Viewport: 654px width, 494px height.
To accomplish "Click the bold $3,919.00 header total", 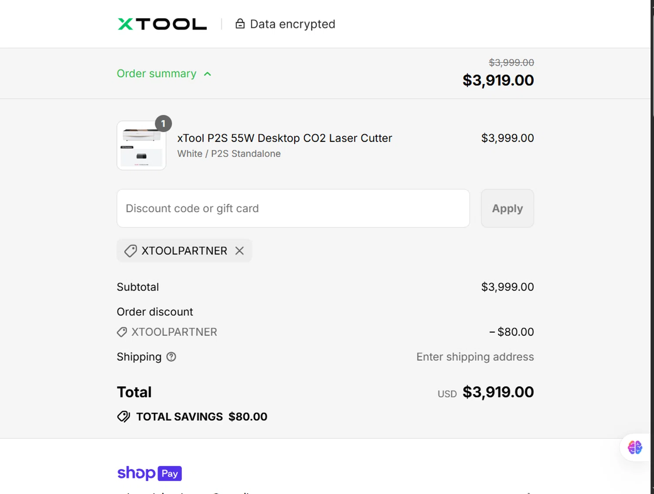I will click(498, 80).
